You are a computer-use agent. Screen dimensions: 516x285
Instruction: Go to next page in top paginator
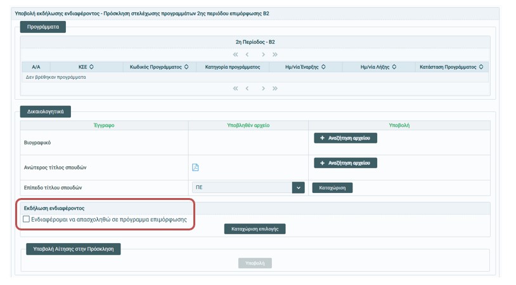click(263, 55)
